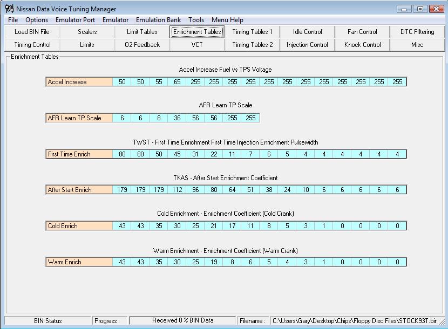Open the VCT tab
Screen dimensions: 448x329
click(x=197, y=45)
